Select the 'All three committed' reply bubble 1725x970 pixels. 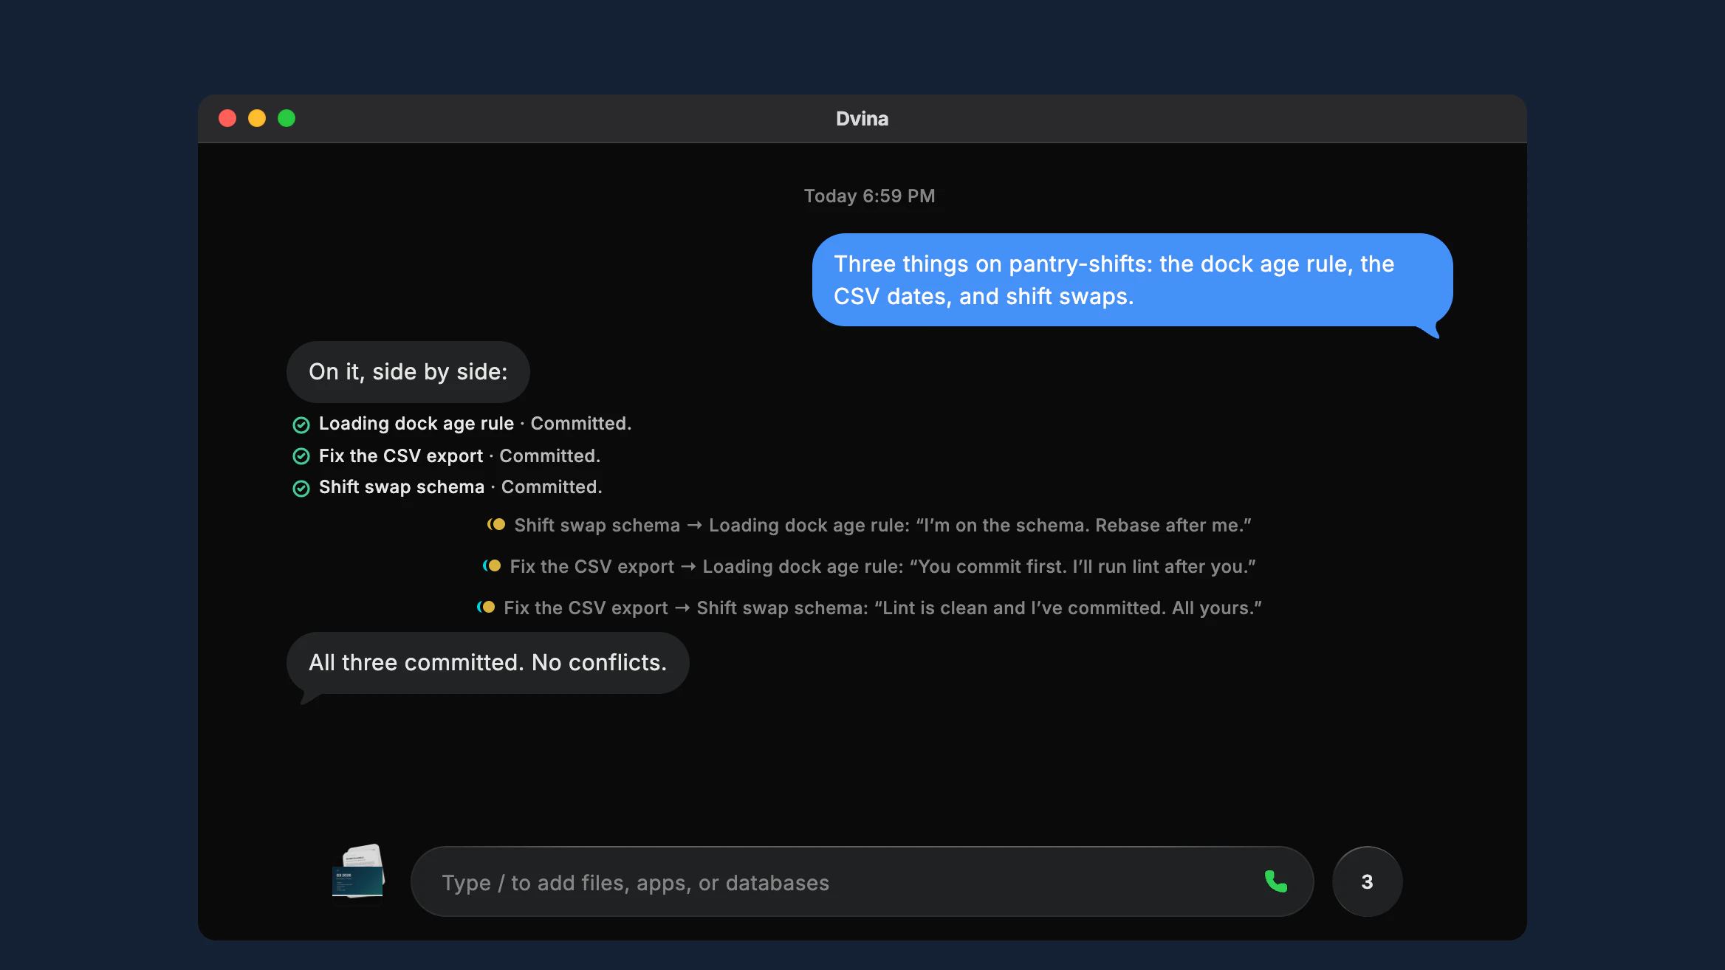coord(487,662)
